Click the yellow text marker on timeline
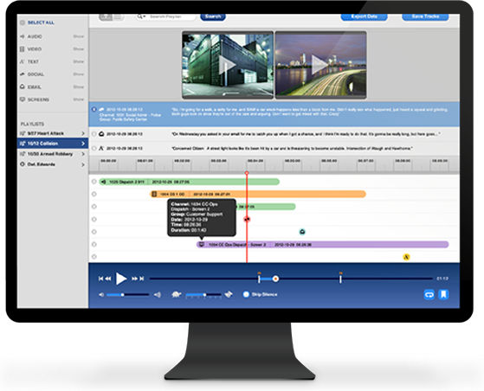 407,257
